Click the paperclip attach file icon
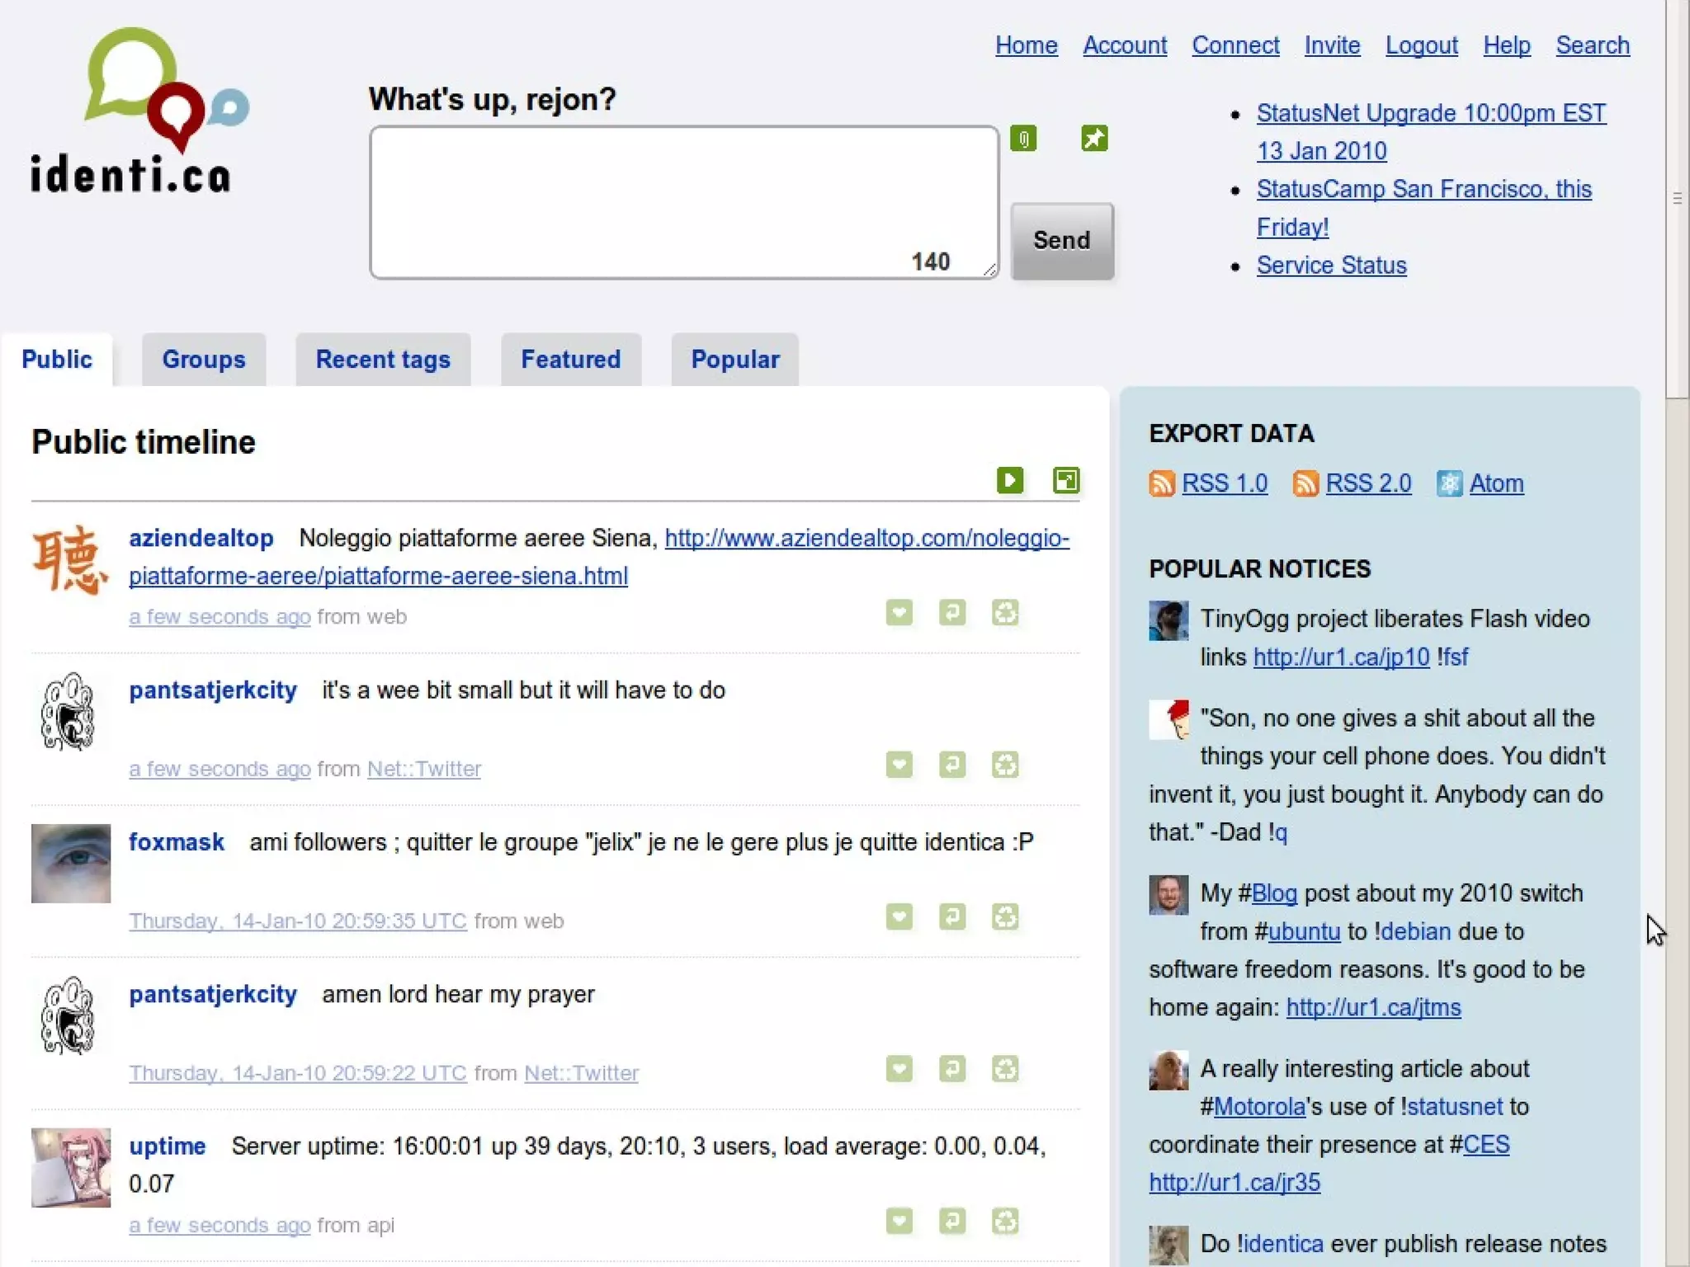This screenshot has width=1690, height=1267. tap(1023, 139)
